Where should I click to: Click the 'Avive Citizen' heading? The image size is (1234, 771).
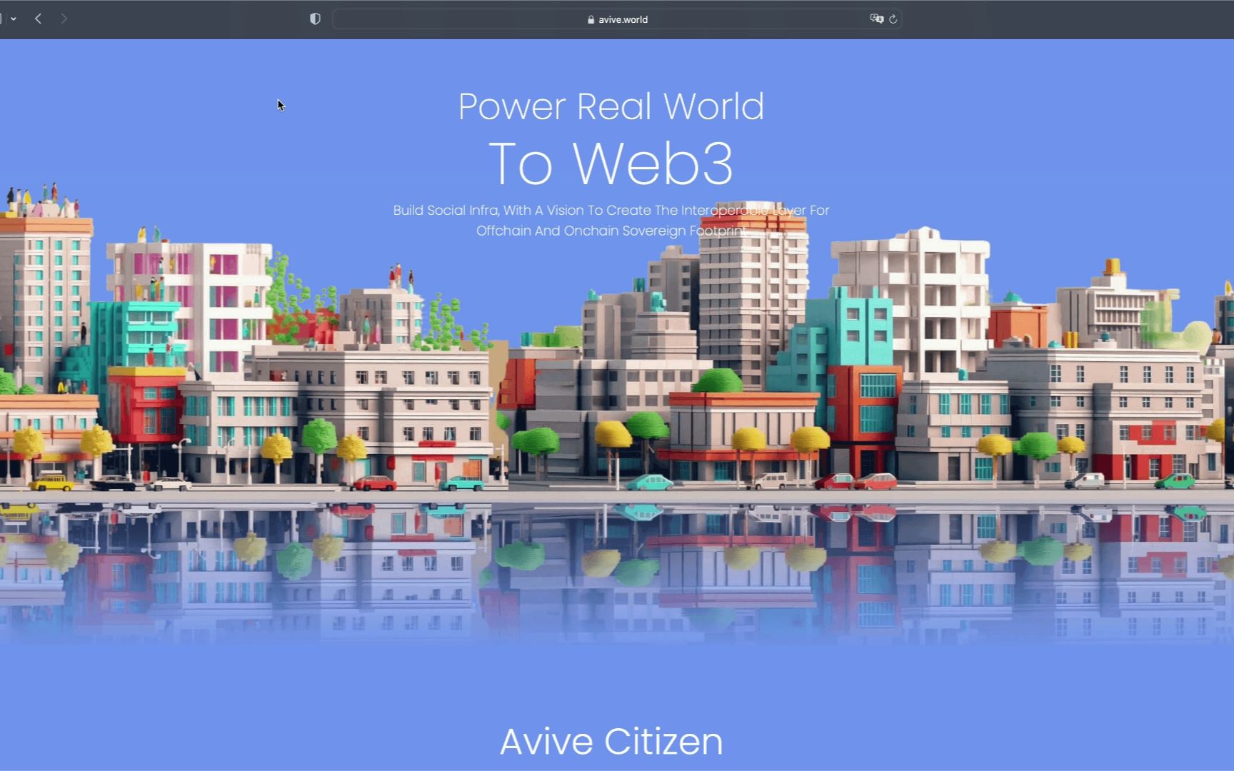coord(611,741)
